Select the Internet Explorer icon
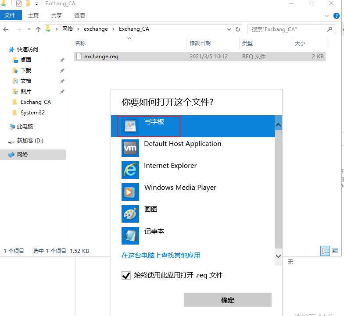 (130, 170)
